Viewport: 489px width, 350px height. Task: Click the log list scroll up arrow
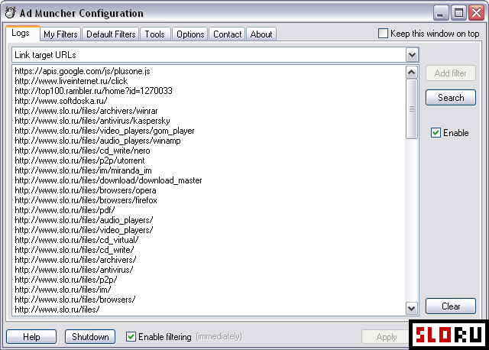pyautogui.click(x=412, y=73)
